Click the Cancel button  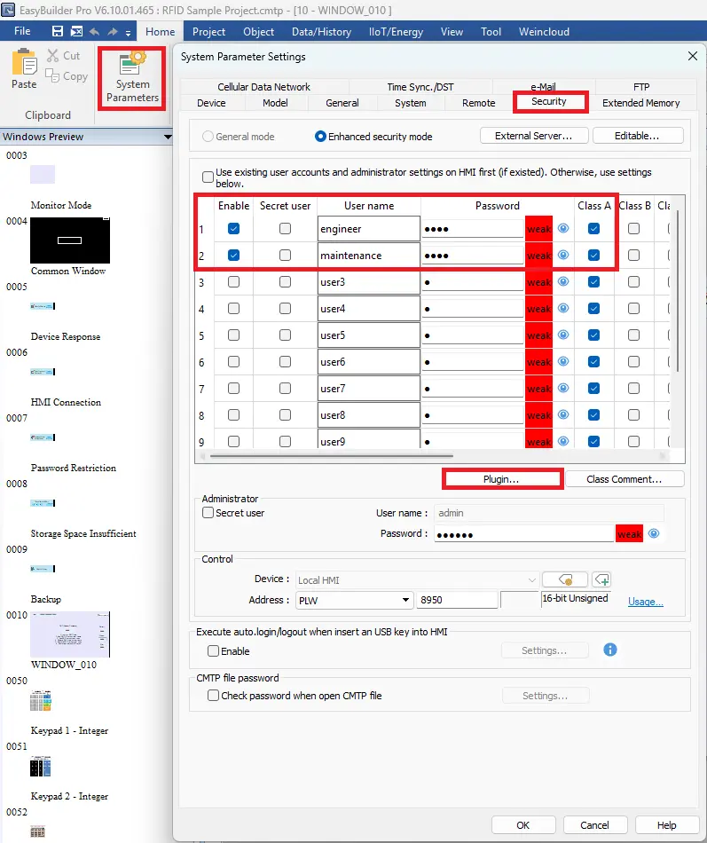click(594, 824)
